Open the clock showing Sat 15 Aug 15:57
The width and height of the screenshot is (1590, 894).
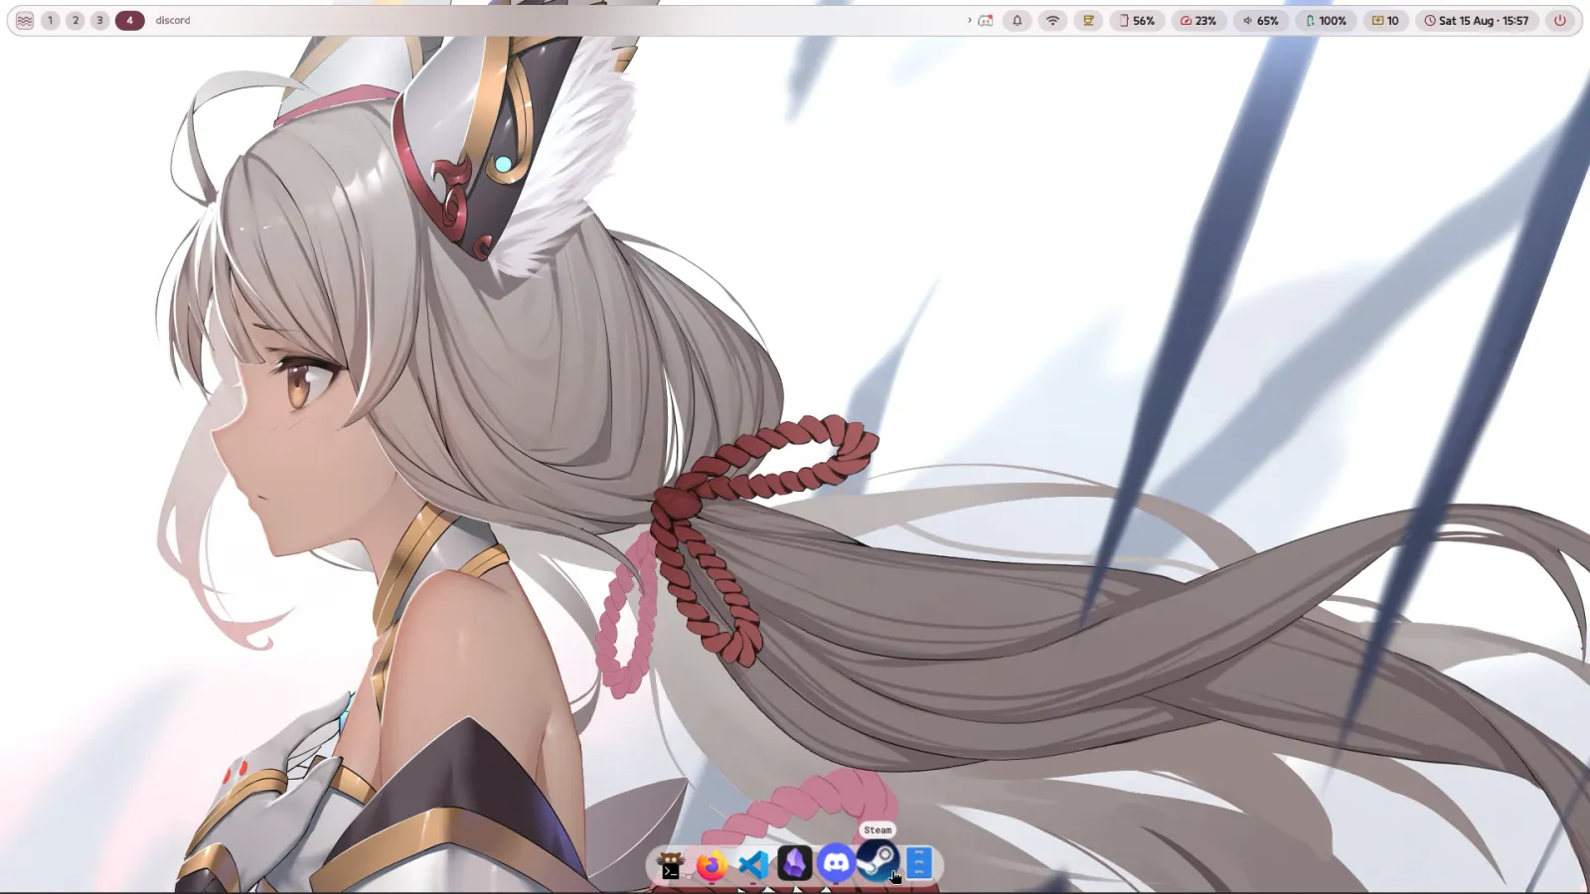(x=1476, y=20)
